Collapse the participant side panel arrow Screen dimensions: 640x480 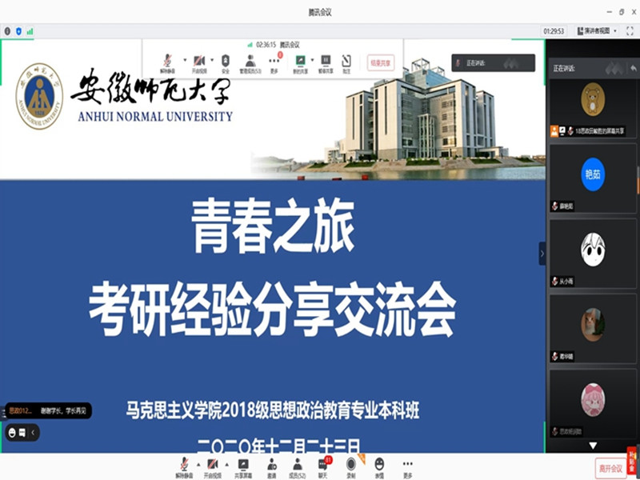pyautogui.click(x=542, y=253)
